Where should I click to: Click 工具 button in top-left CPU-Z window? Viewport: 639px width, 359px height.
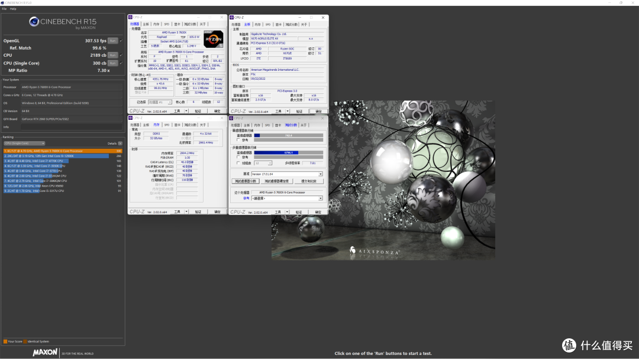tap(177, 111)
